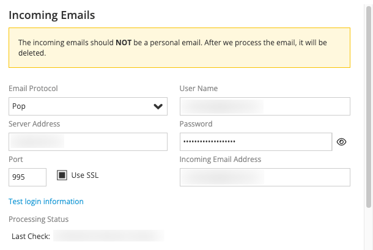The width and height of the screenshot is (373, 250).
Task: Click the Incoming Email Address label
Action: [220, 160]
